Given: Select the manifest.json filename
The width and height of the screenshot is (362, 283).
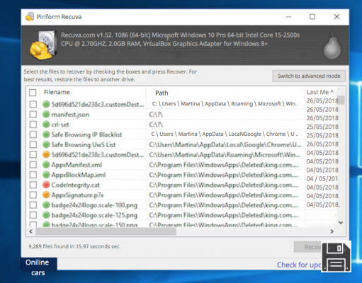Looking at the screenshot, I should tap(70, 115).
